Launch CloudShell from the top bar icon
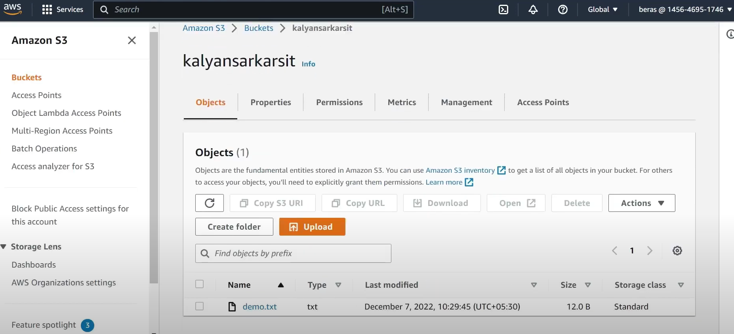Screen dimensions: 734x334 coord(503,9)
